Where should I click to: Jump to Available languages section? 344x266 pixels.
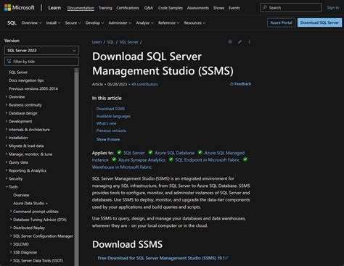113,116
